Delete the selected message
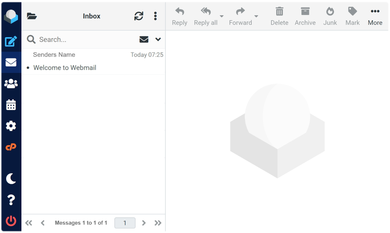This screenshot has height=233, width=390. [x=279, y=16]
